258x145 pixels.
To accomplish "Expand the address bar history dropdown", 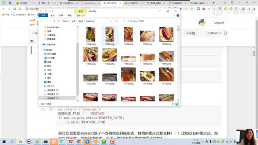I will click(x=111, y=21).
